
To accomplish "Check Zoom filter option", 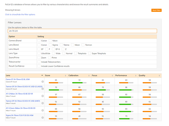I will tap(39, 57).
